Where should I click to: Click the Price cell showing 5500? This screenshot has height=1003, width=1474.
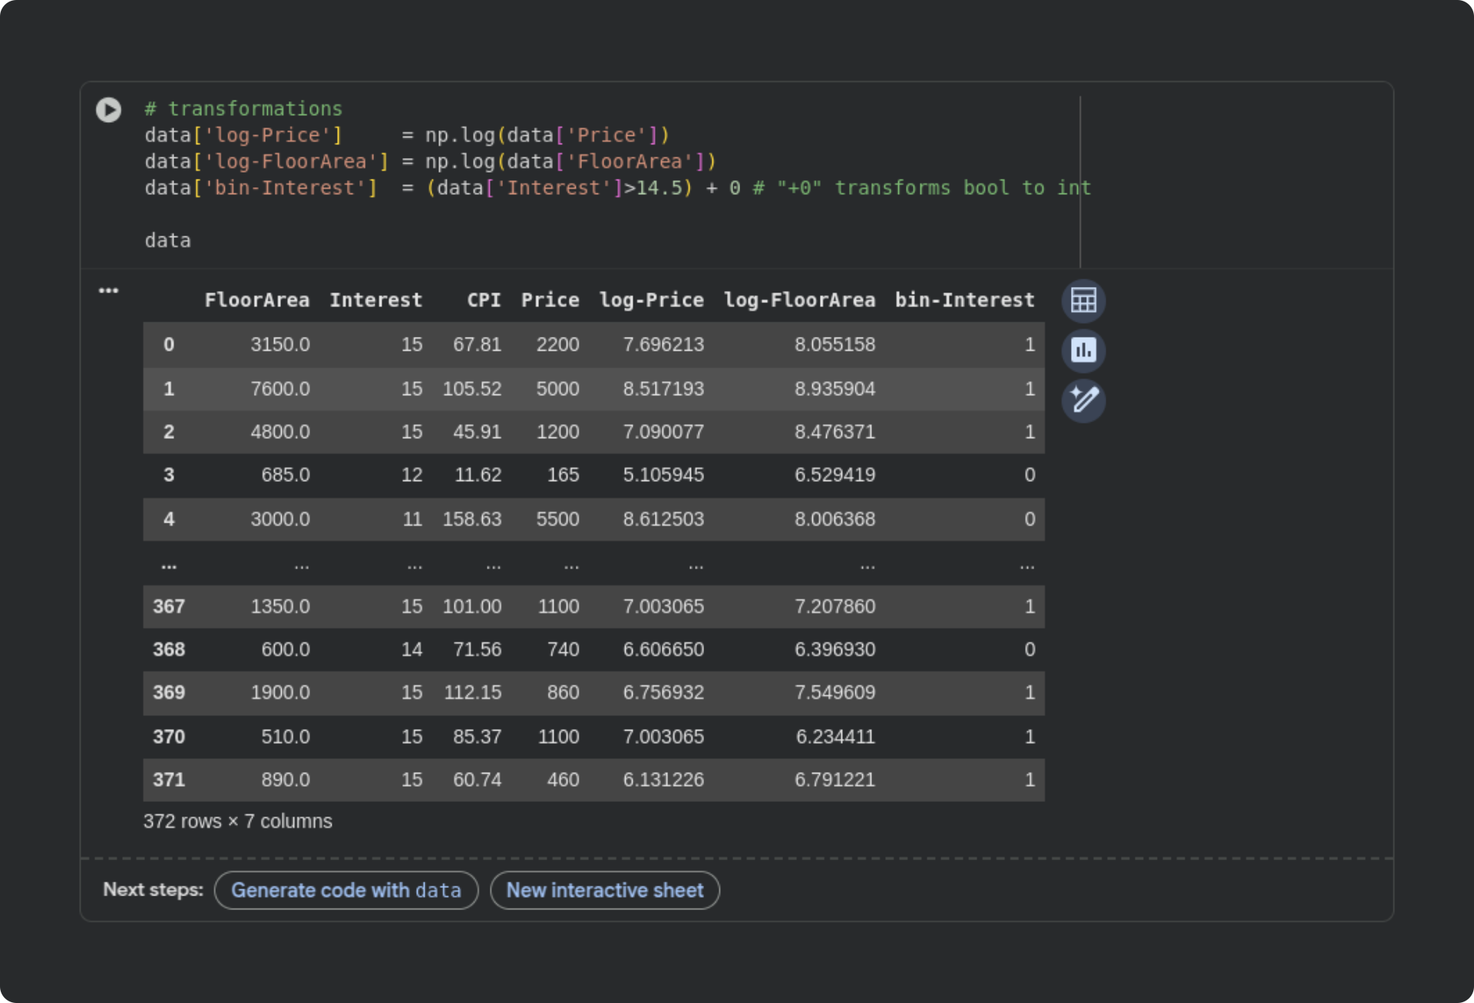pos(557,520)
